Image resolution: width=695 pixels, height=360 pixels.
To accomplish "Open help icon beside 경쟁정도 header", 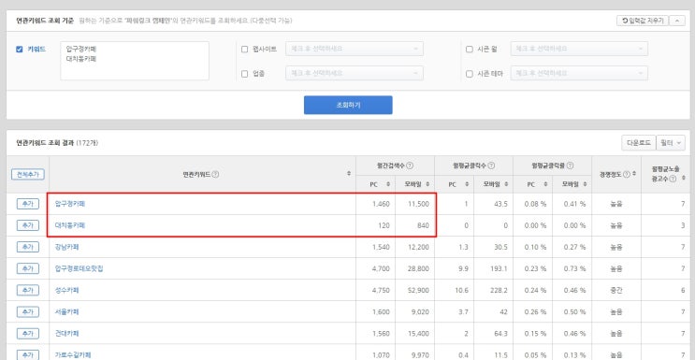I will 627,174.
